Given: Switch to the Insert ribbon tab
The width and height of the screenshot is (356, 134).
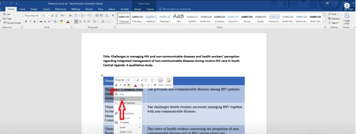Looking at the screenshot, I should (22, 9).
